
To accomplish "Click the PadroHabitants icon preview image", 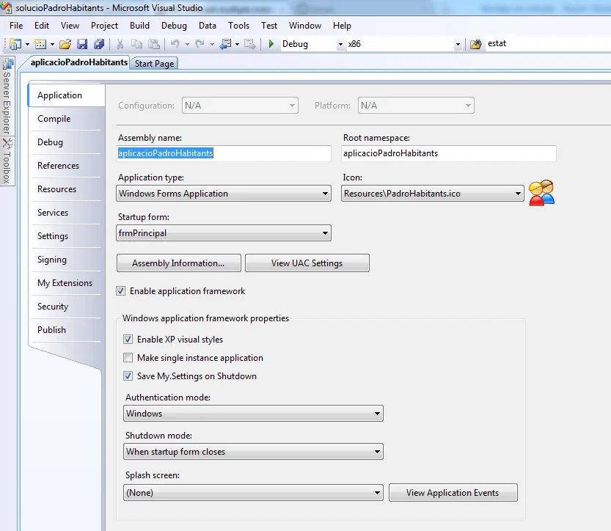I will click(541, 192).
